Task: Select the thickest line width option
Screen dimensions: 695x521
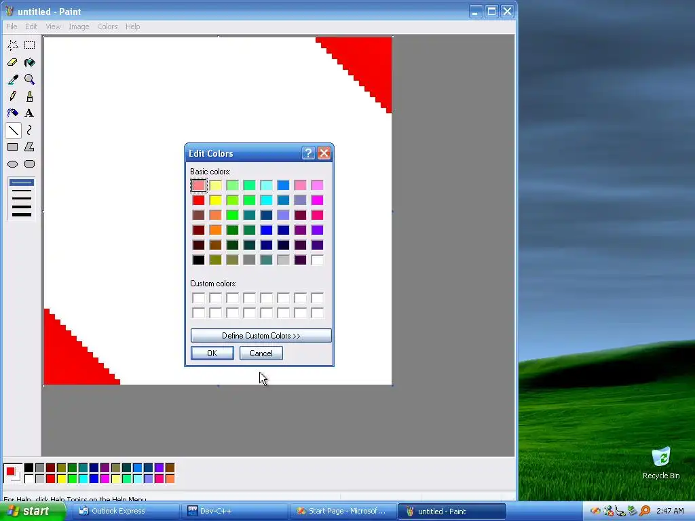Action: [x=21, y=215]
